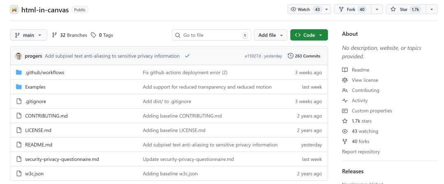Open the Fork options dropdown arrow

[377, 9]
